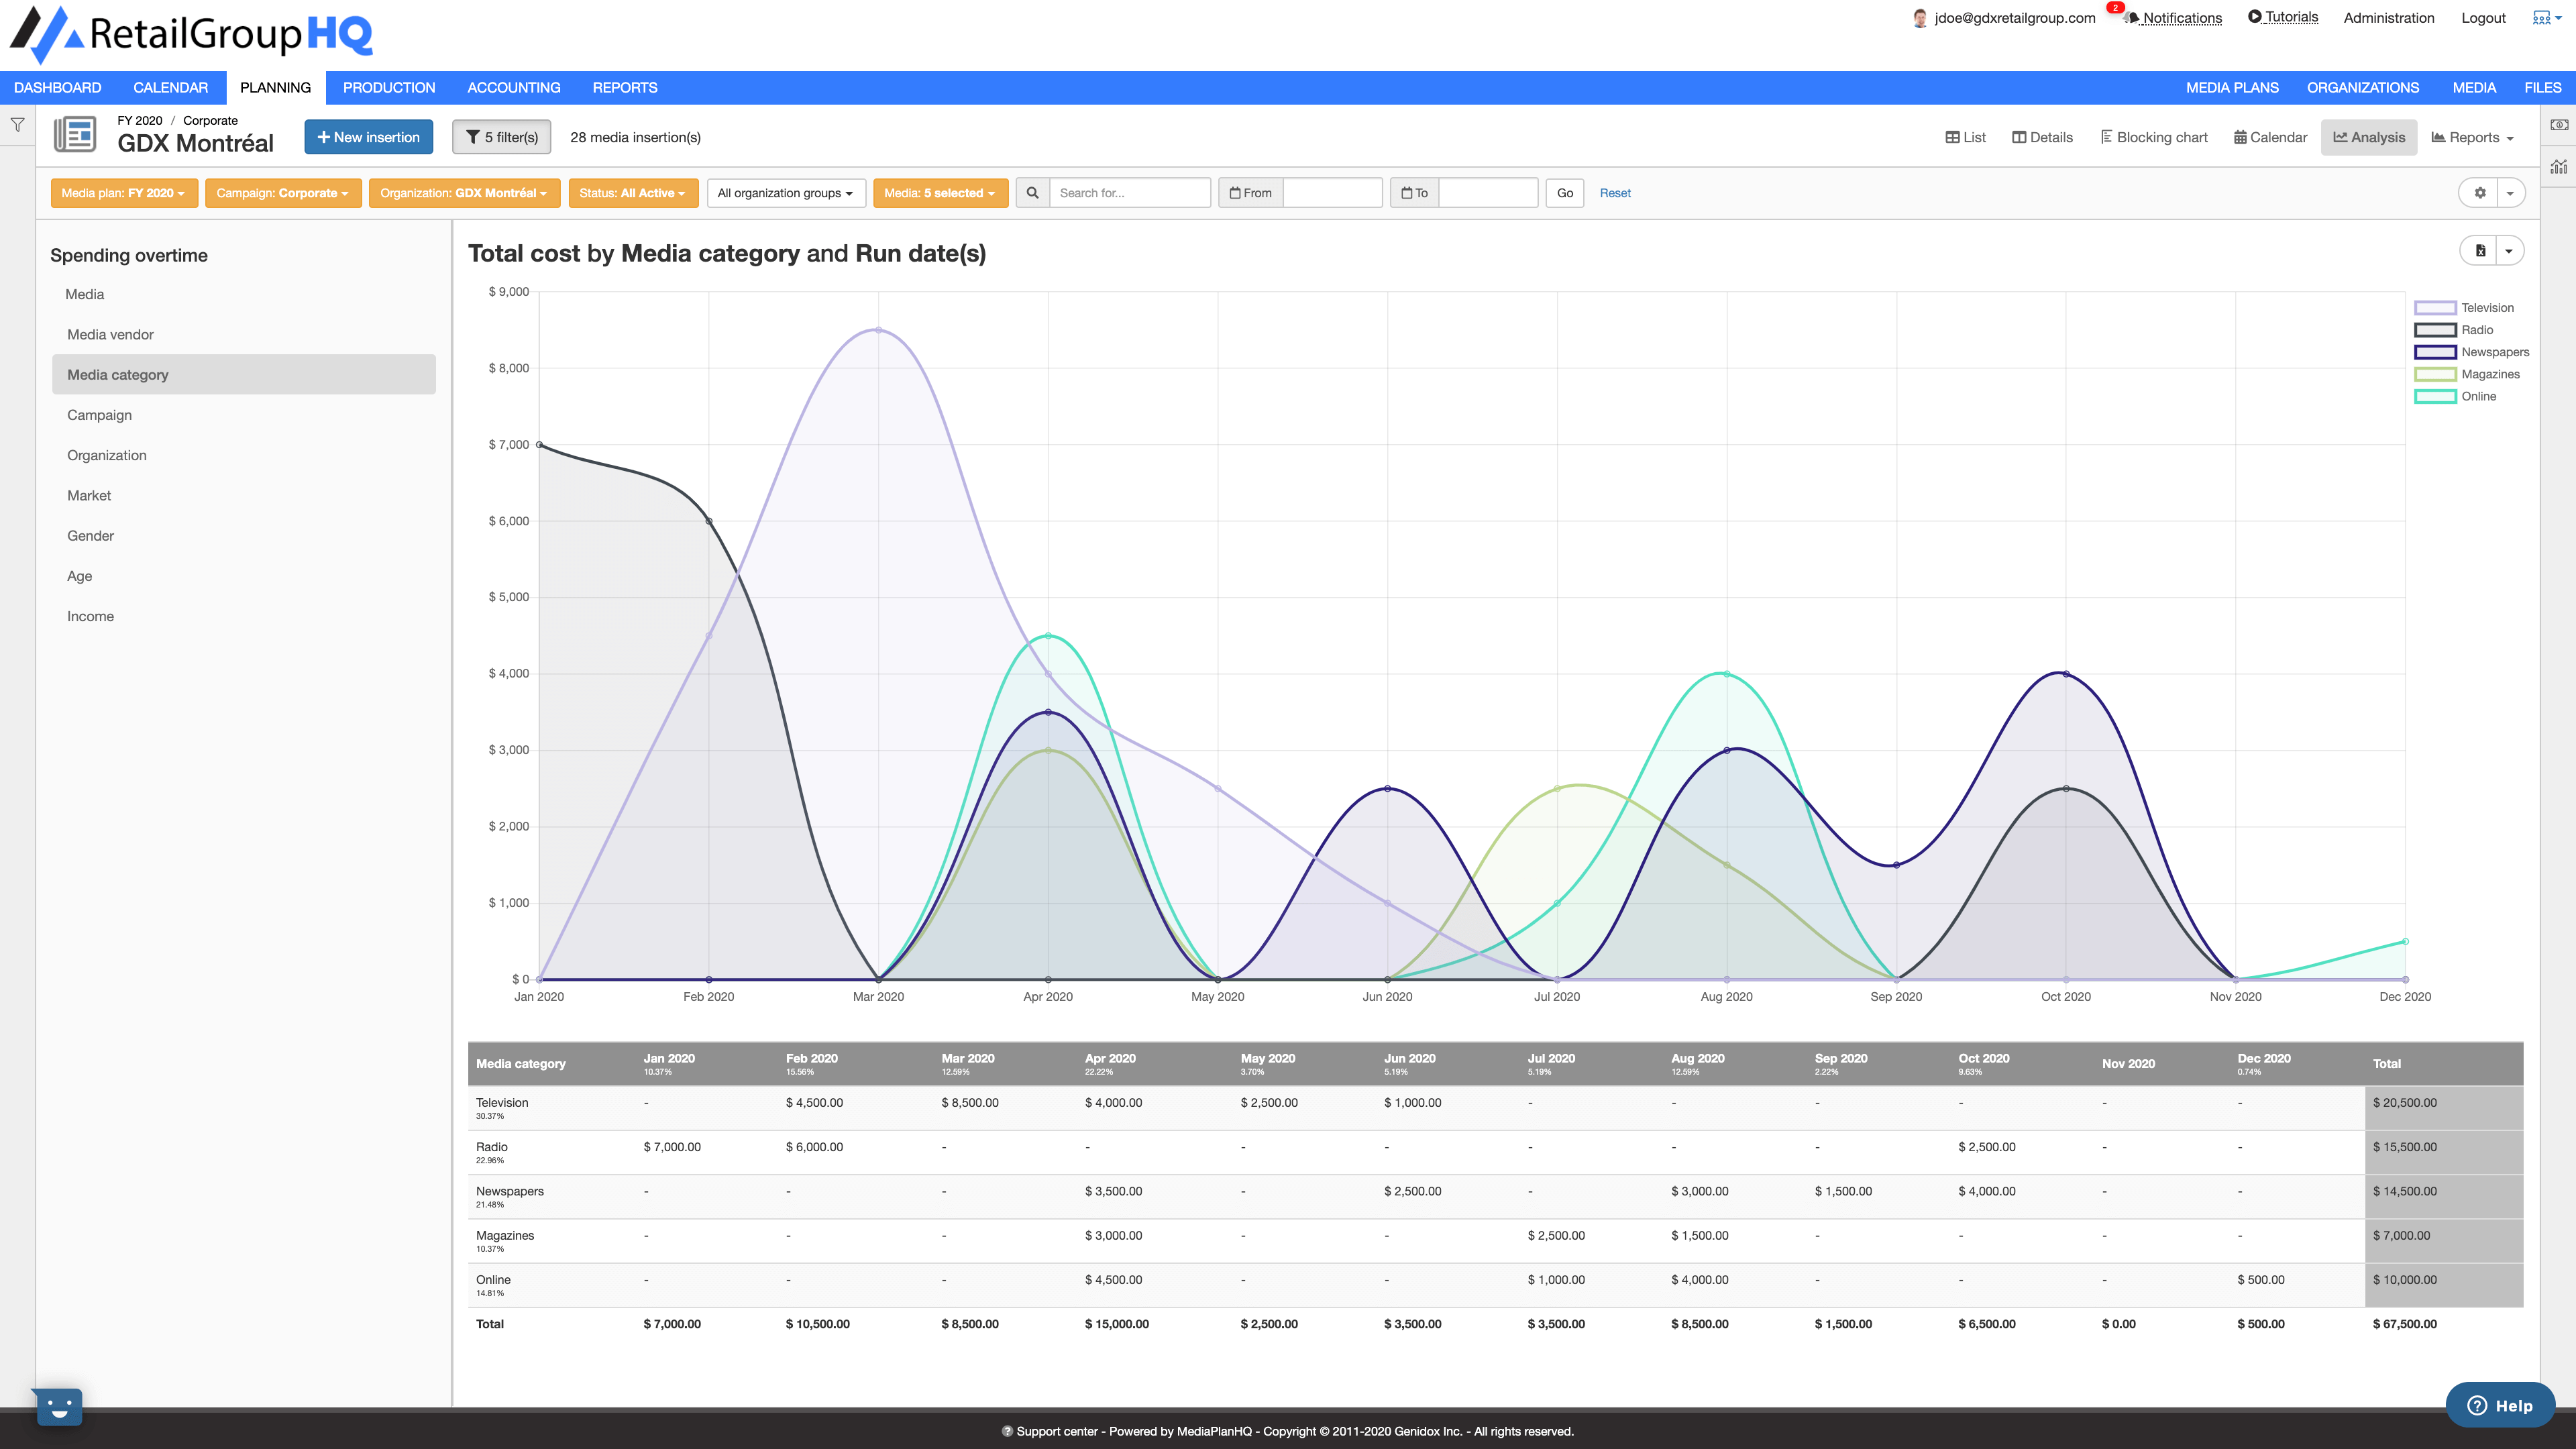This screenshot has width=2576, height=1449.
Task: Open the Excel export icon above the chart
Action: [x=2480, y=250]
